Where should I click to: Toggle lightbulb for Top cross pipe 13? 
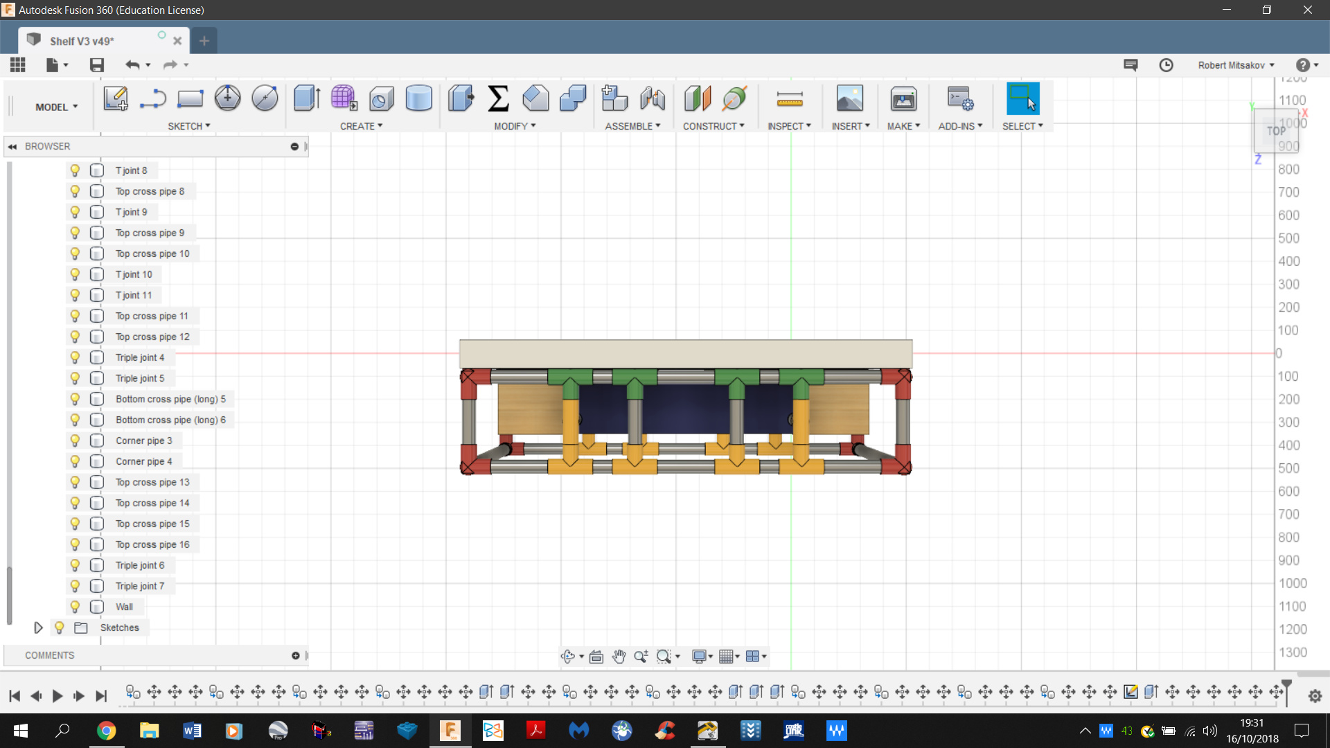(75, 482)
